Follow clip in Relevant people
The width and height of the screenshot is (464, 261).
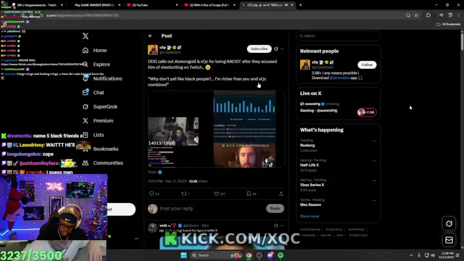coord(367,65)
